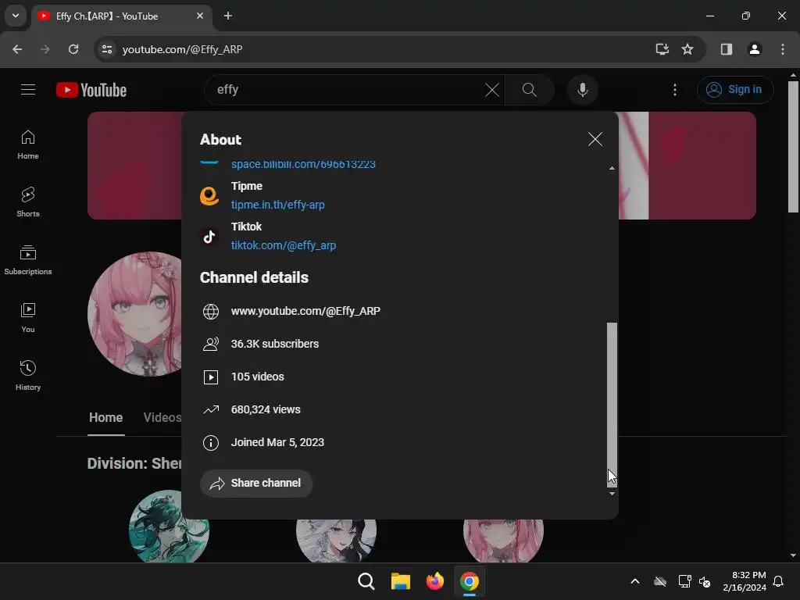Toggle the browser side panel
Image resolution: width=800 pixels, height=600 pixels.
[x=726, y=49]
